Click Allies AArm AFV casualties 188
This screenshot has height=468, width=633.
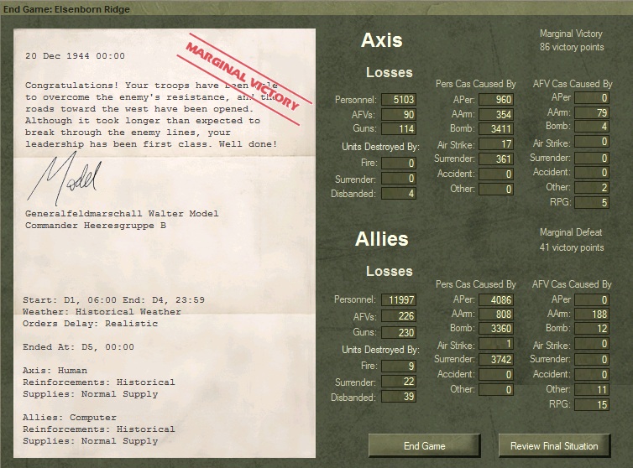[x=592, y=315]
